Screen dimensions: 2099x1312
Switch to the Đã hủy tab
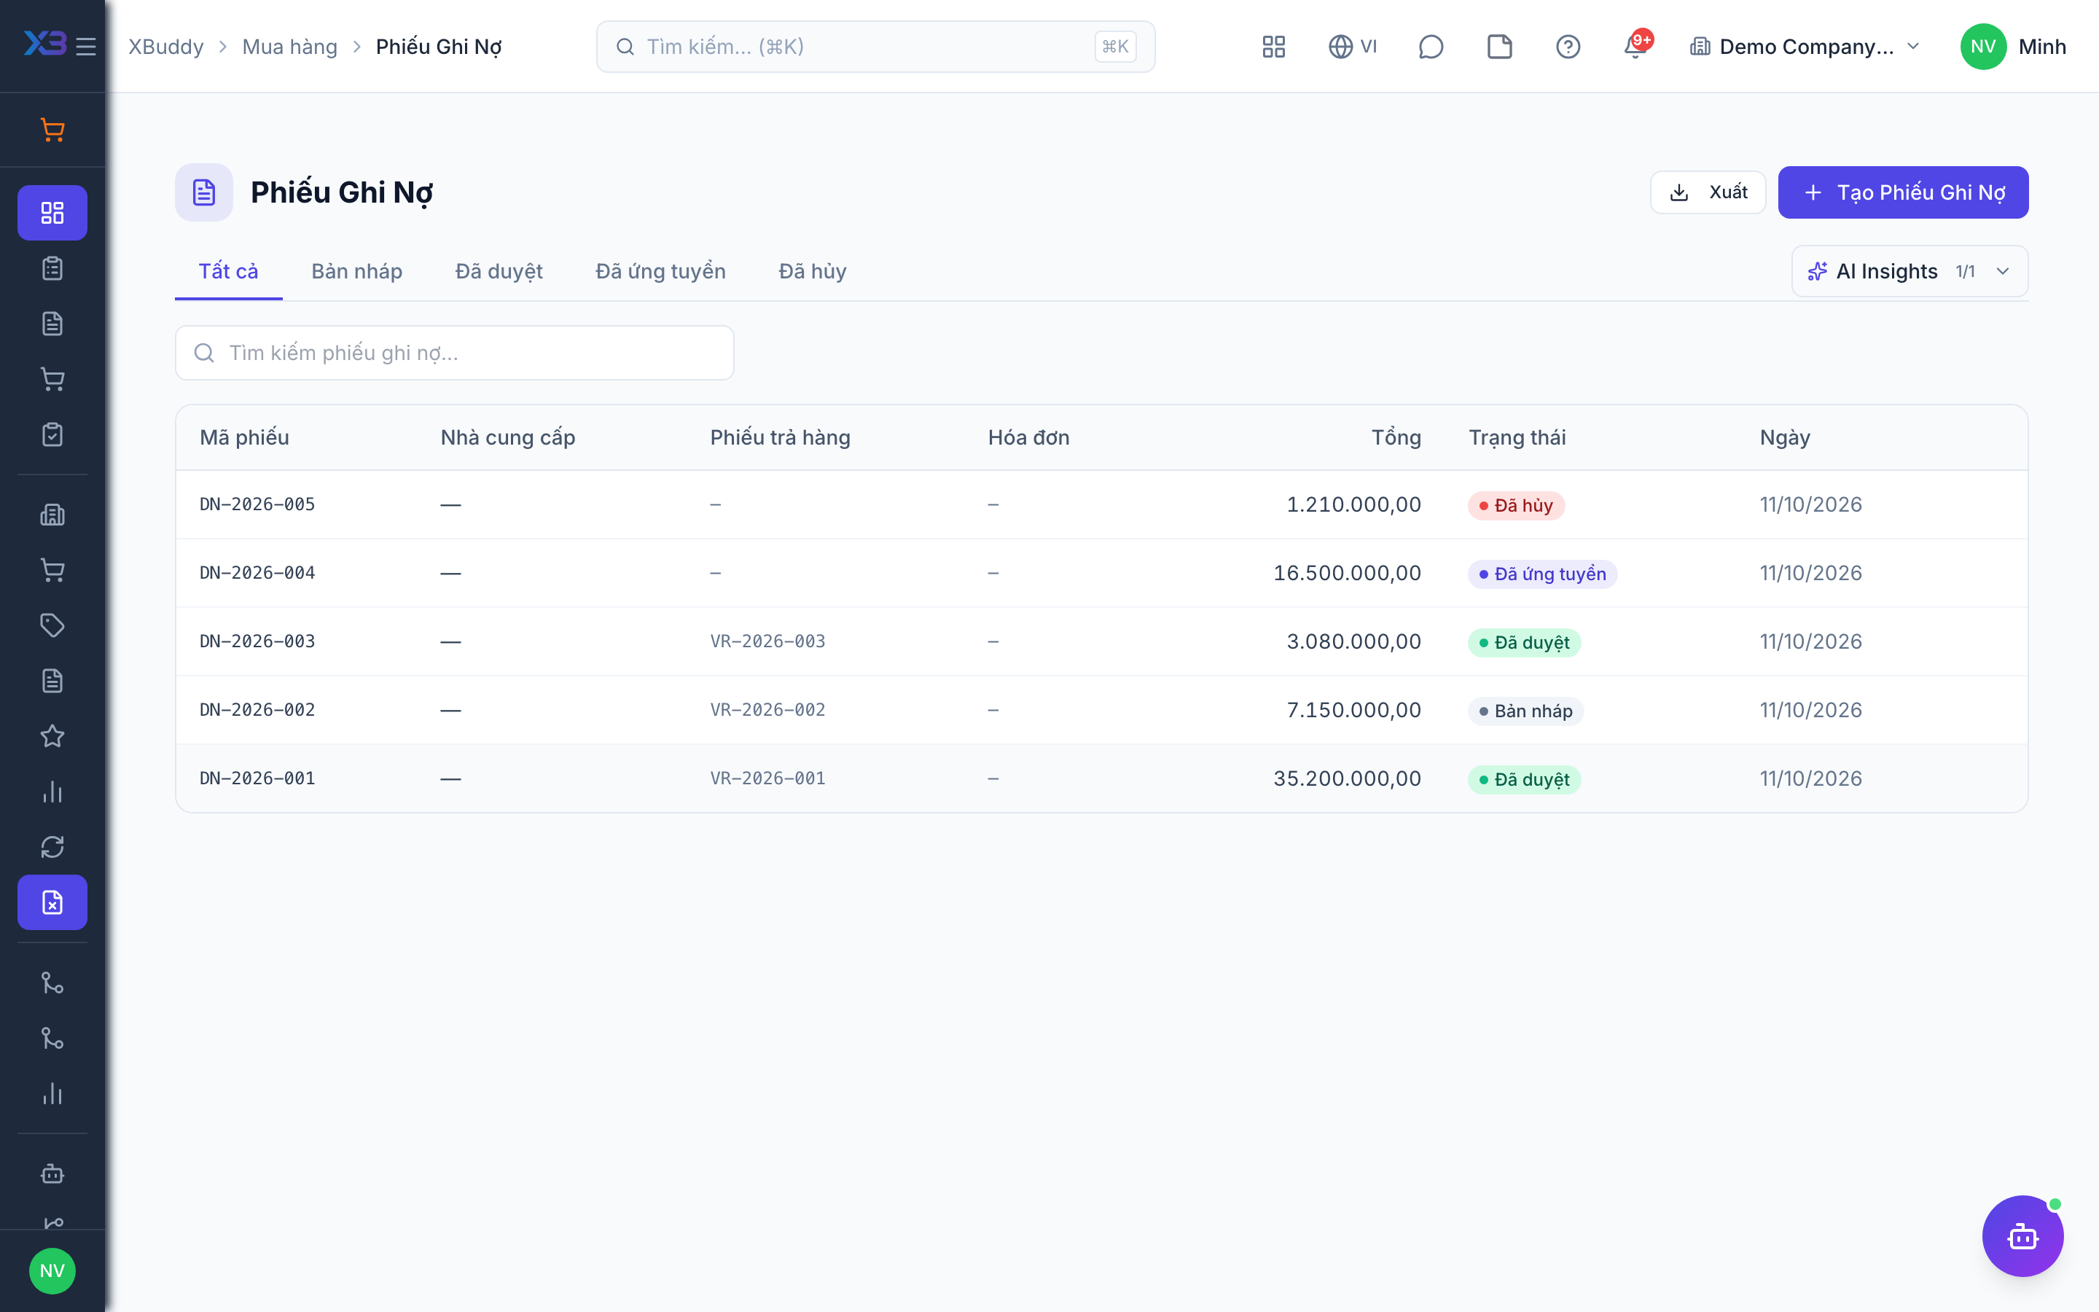812,272
